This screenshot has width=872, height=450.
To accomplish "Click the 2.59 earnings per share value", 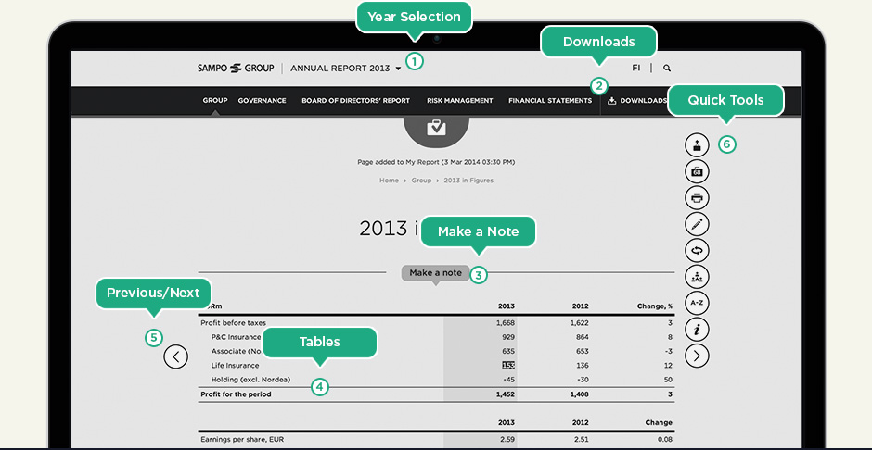I will click(x=507, y=440).
